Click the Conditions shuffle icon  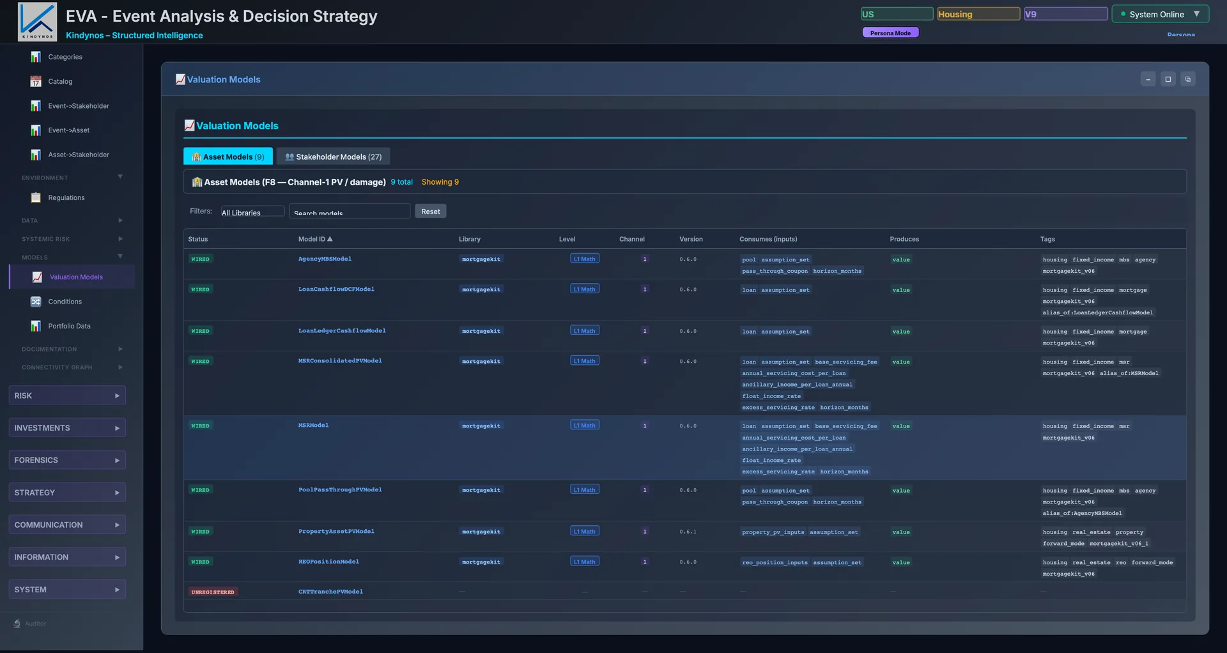(36, 302)
